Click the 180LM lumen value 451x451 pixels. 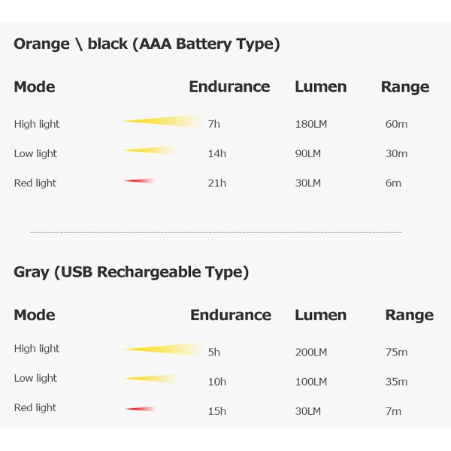pos(311,124)
